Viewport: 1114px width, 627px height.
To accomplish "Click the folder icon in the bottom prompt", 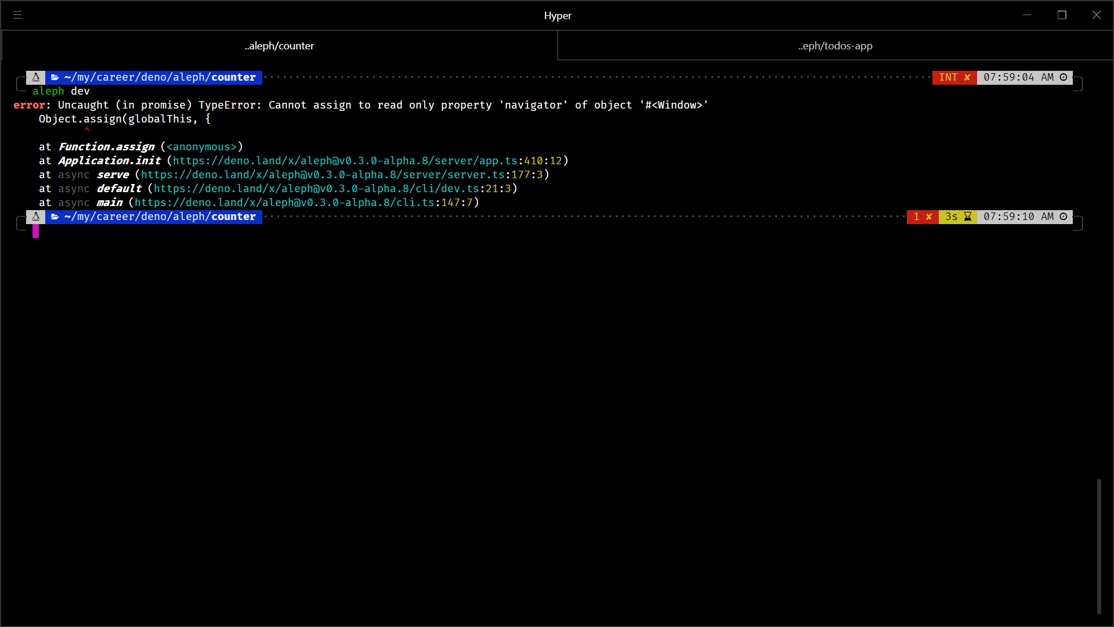I will 55,217.
